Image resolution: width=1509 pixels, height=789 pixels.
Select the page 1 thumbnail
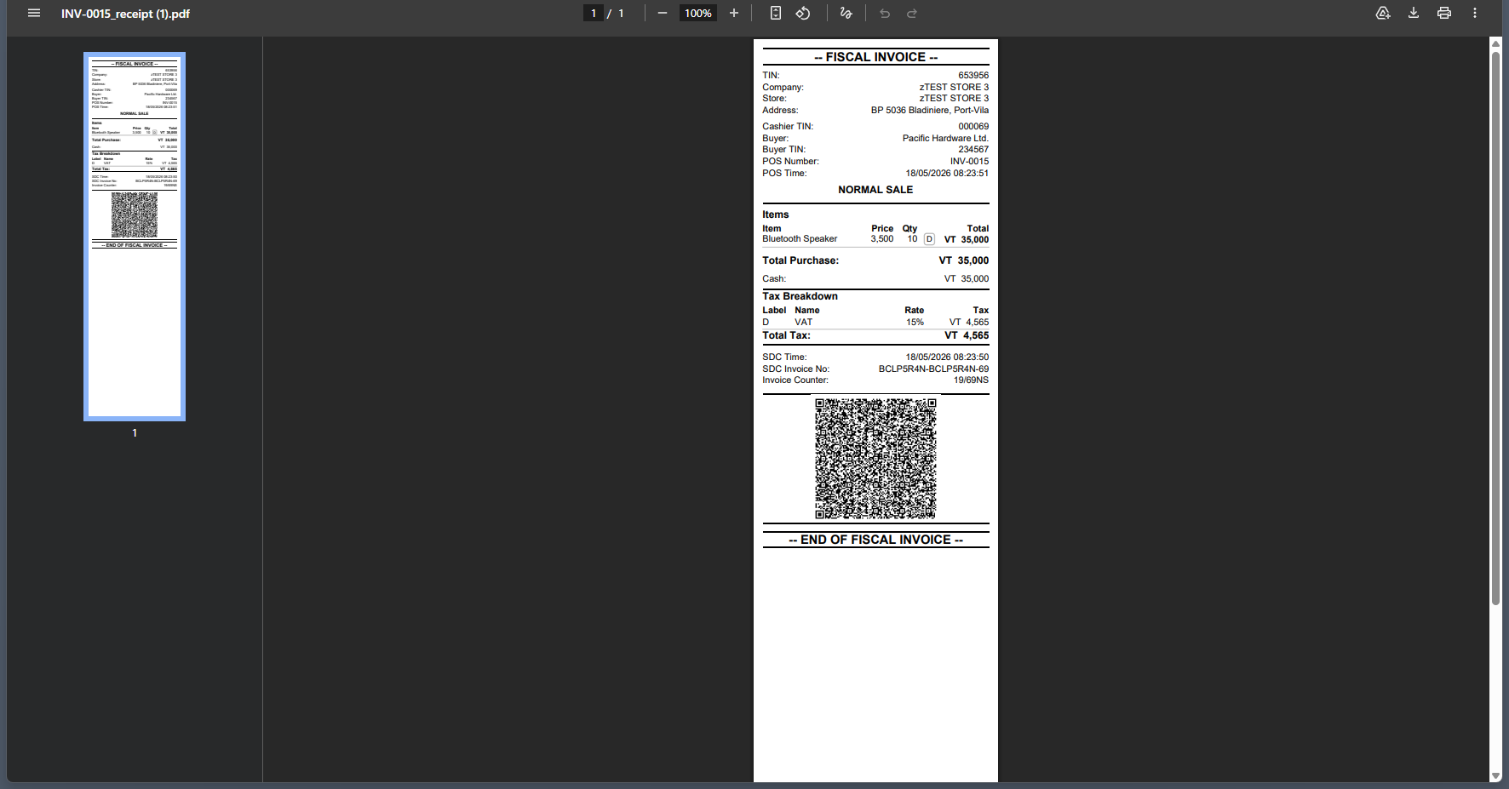(x=135, y=237)
